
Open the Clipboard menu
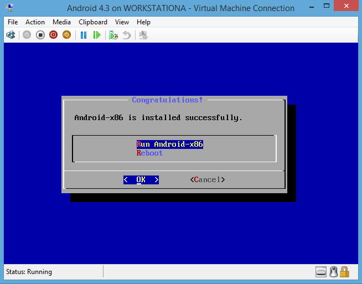tap(93, 22)
